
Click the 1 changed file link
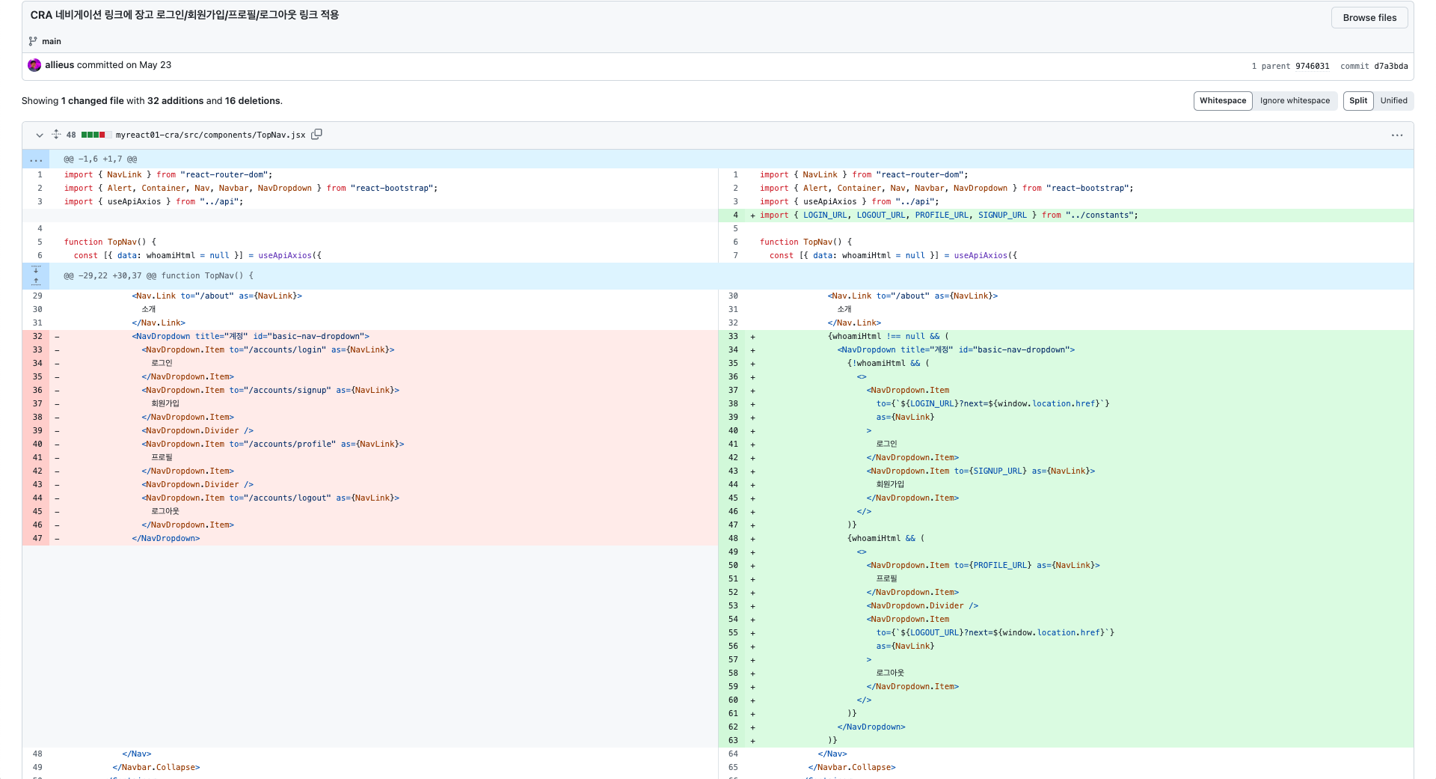tap(92, 101)
